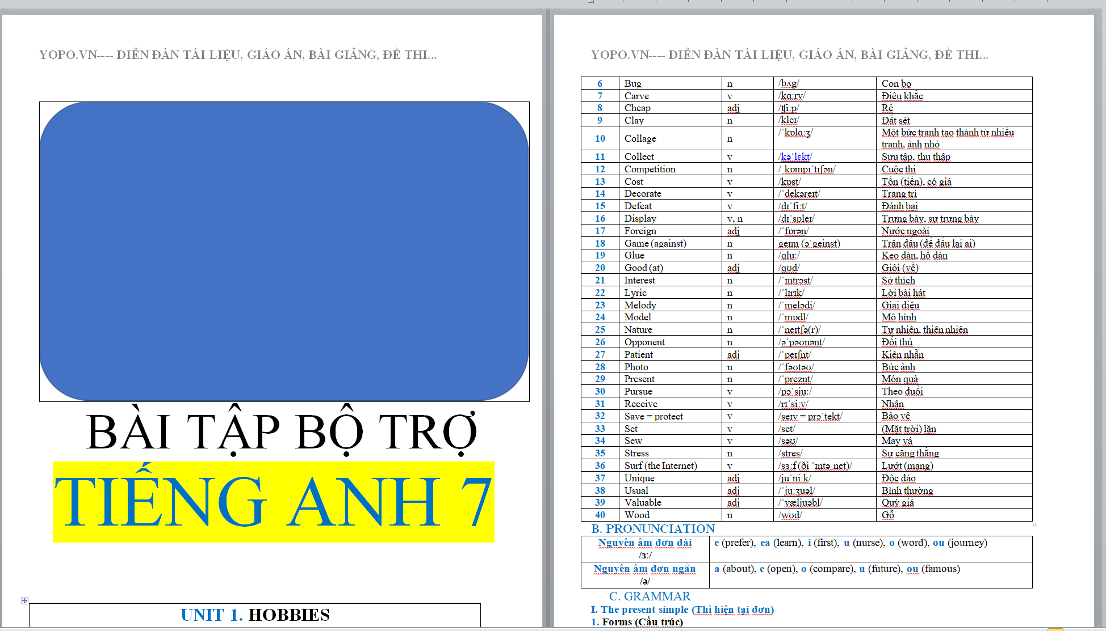This screenshot has height=631, width=1106.
Task: Click the resize handle below the vocabulary table
Action: 1034,524
